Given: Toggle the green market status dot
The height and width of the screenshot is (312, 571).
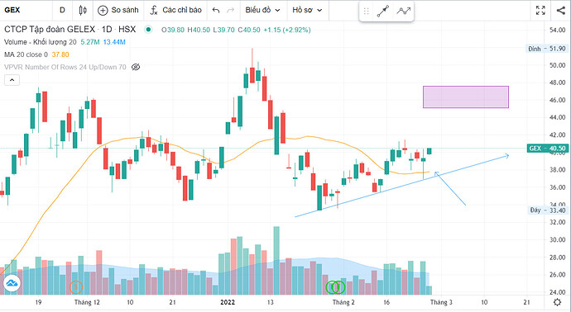Looking at the screenshot, I should [x=148, y=30].
